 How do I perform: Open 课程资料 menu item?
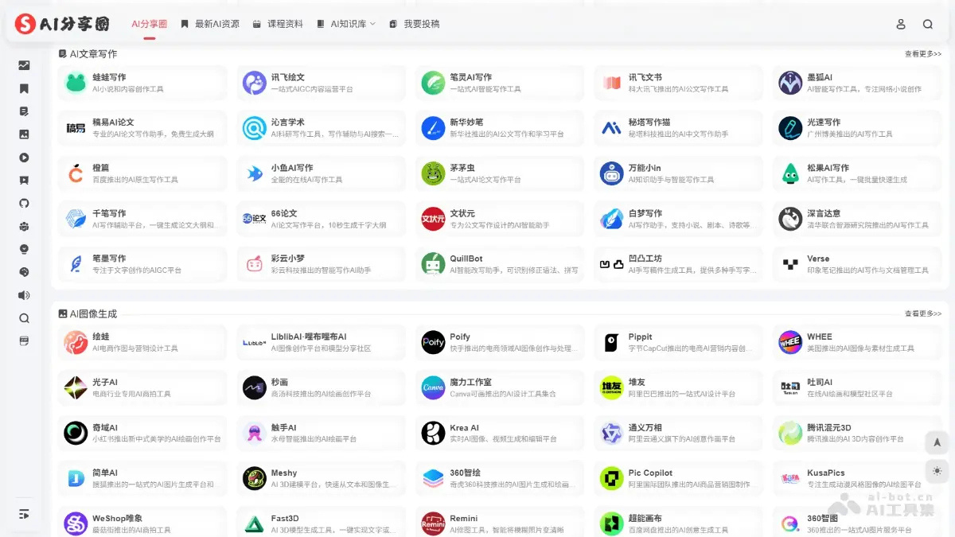[x=278, y=24]
